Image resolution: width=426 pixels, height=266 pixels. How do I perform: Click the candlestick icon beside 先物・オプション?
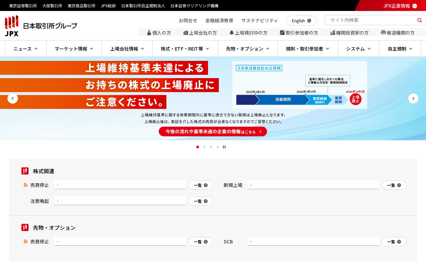25,227
